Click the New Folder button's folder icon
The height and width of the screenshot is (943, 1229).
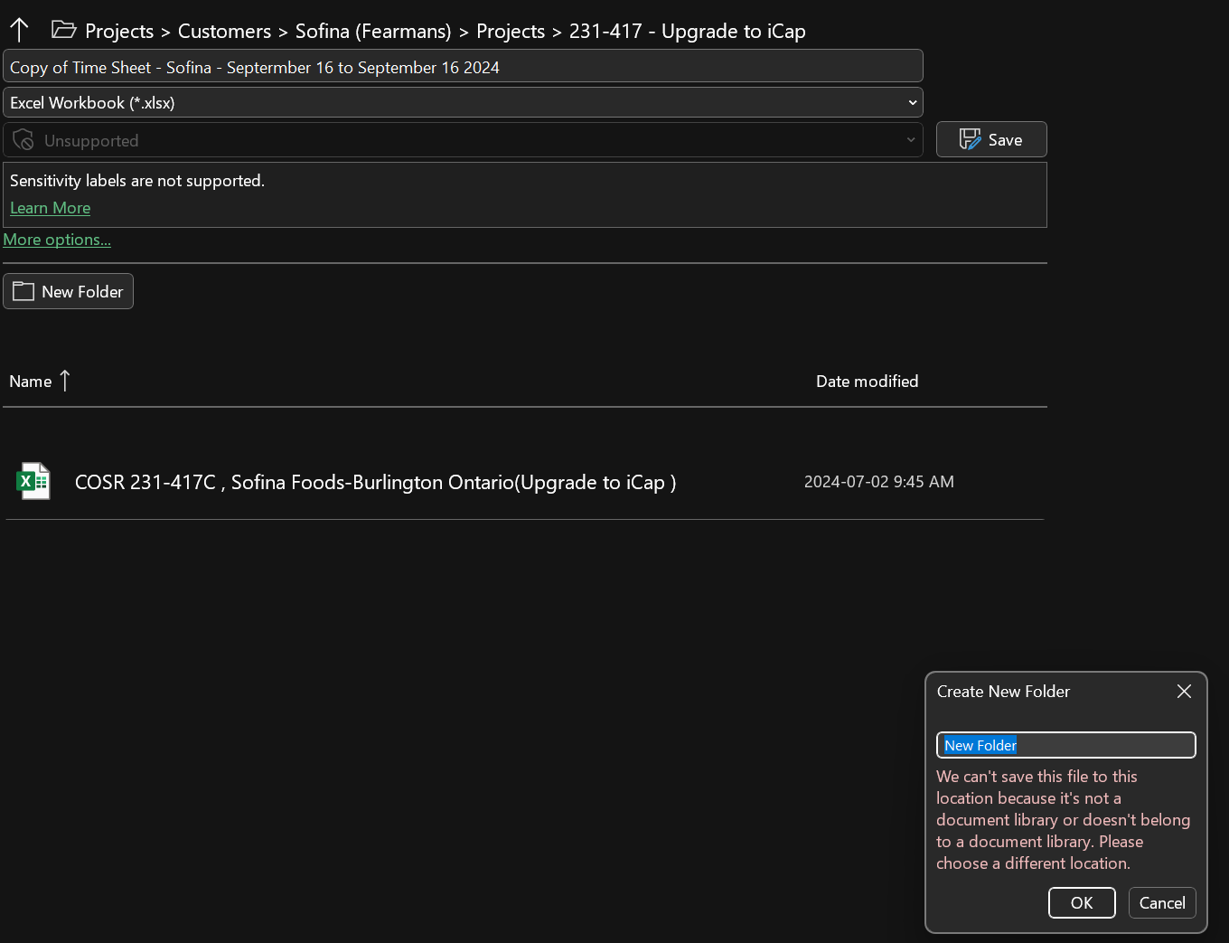click(23, 291)
